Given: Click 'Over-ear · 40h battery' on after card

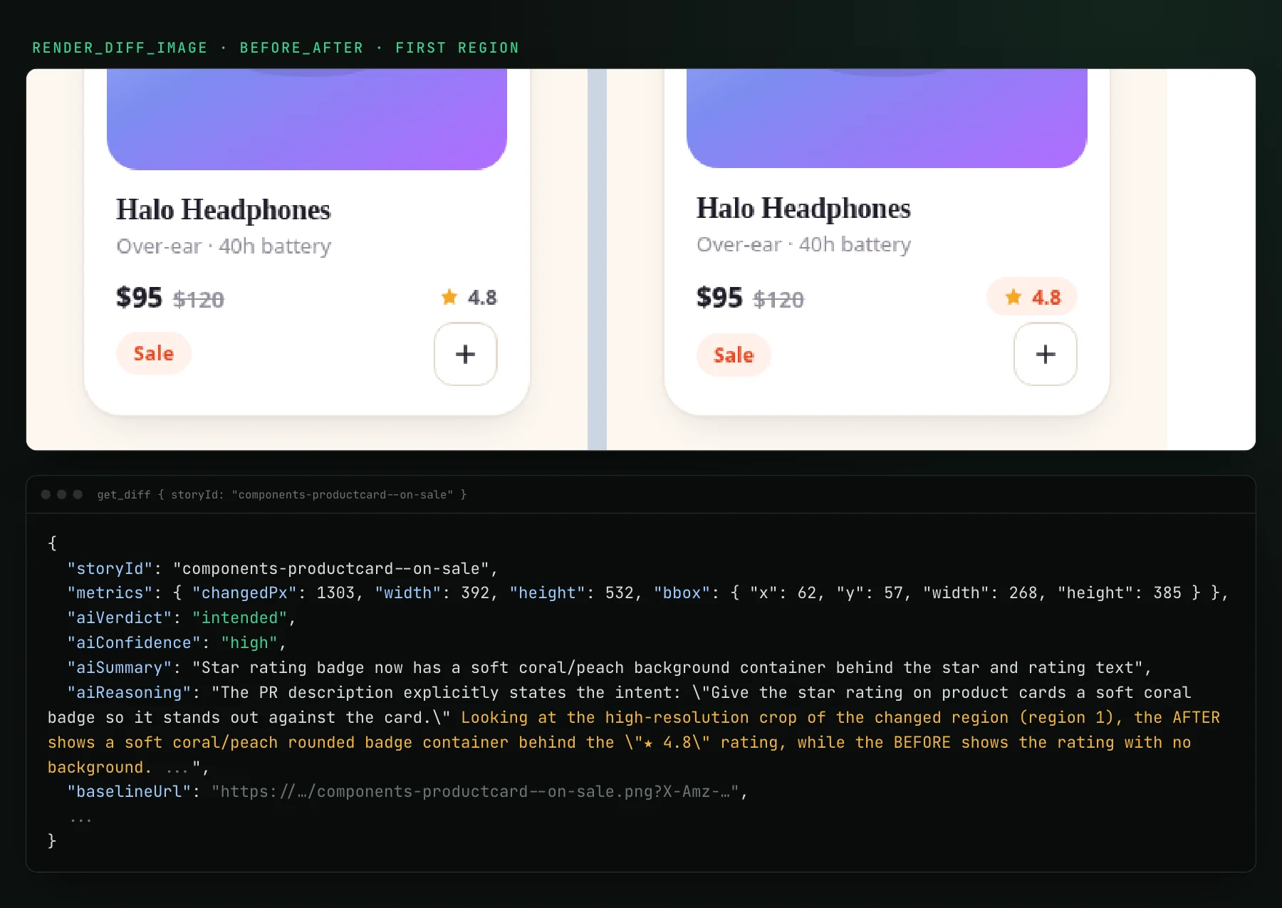Looking at the screenshot, I should click(x=803, y=245).
